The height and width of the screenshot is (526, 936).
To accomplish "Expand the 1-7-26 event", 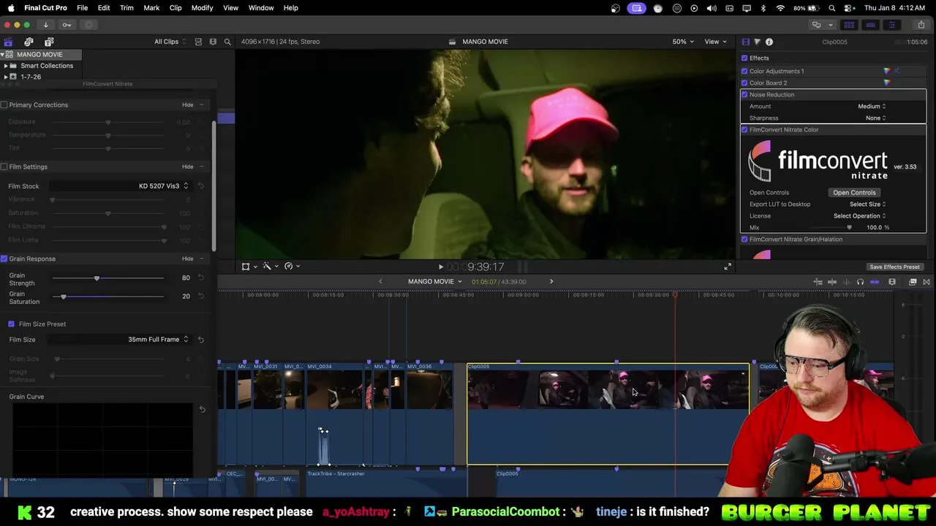I will click(x=6, y=77).
